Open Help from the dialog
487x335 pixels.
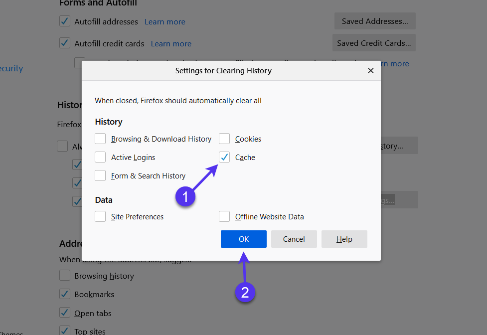point(344,239)
